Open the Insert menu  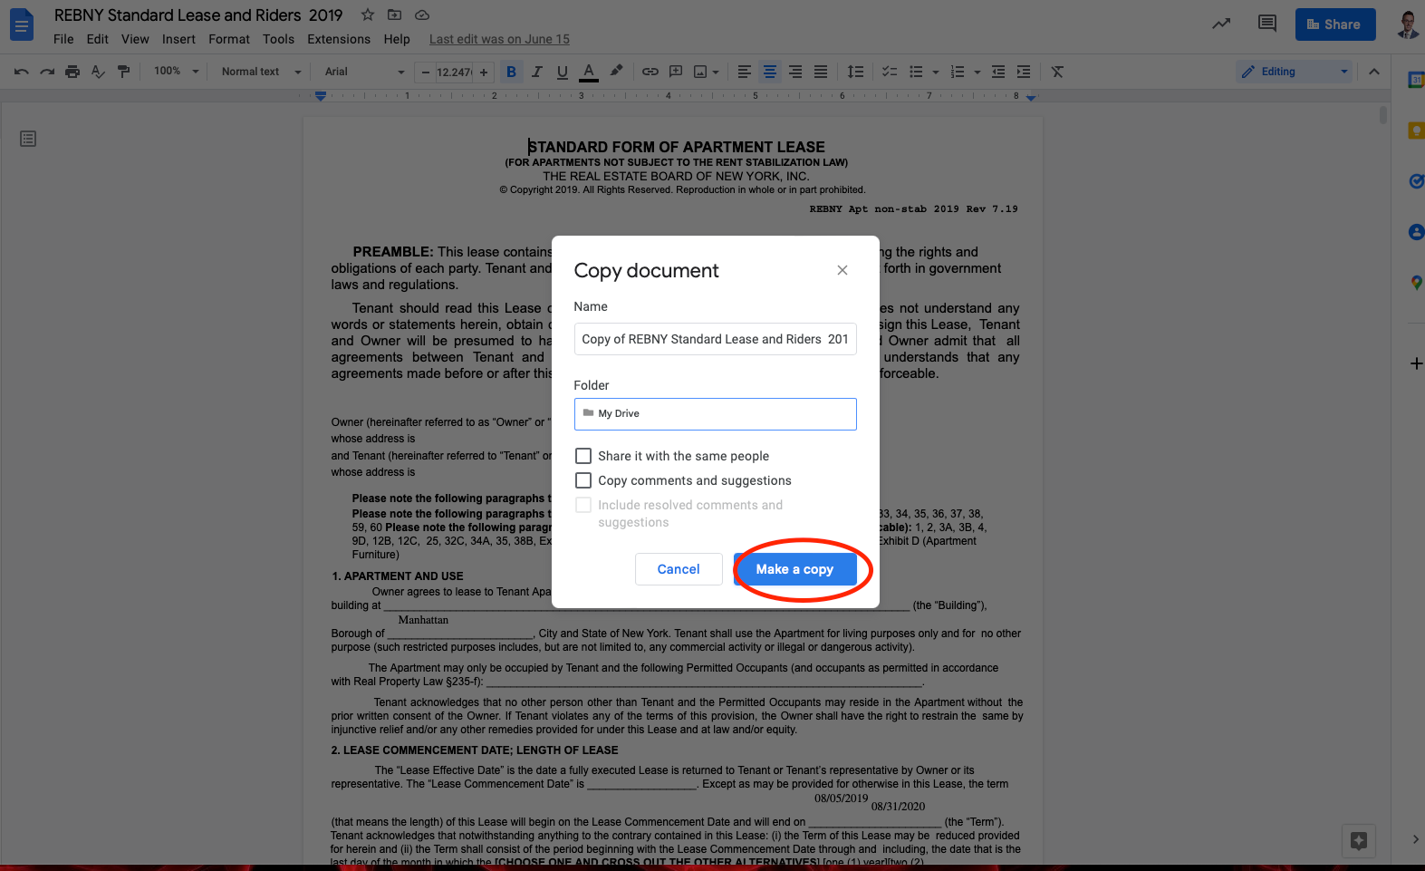[x=178, y=39]
